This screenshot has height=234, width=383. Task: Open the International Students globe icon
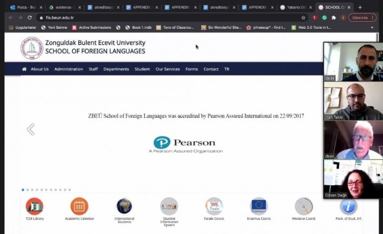[124, 206]
